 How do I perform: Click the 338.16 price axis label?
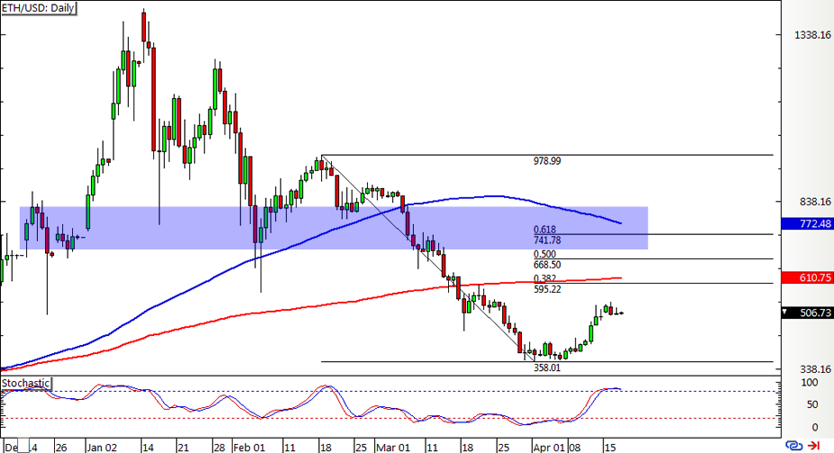(x=815, y=369)
